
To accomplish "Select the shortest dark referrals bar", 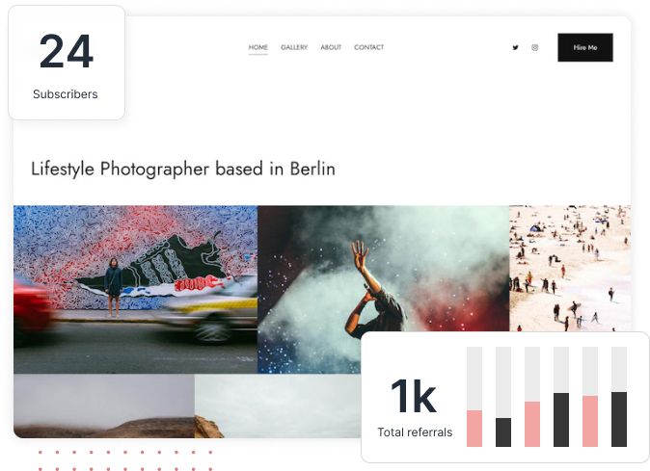I will (x=503, y=432).
